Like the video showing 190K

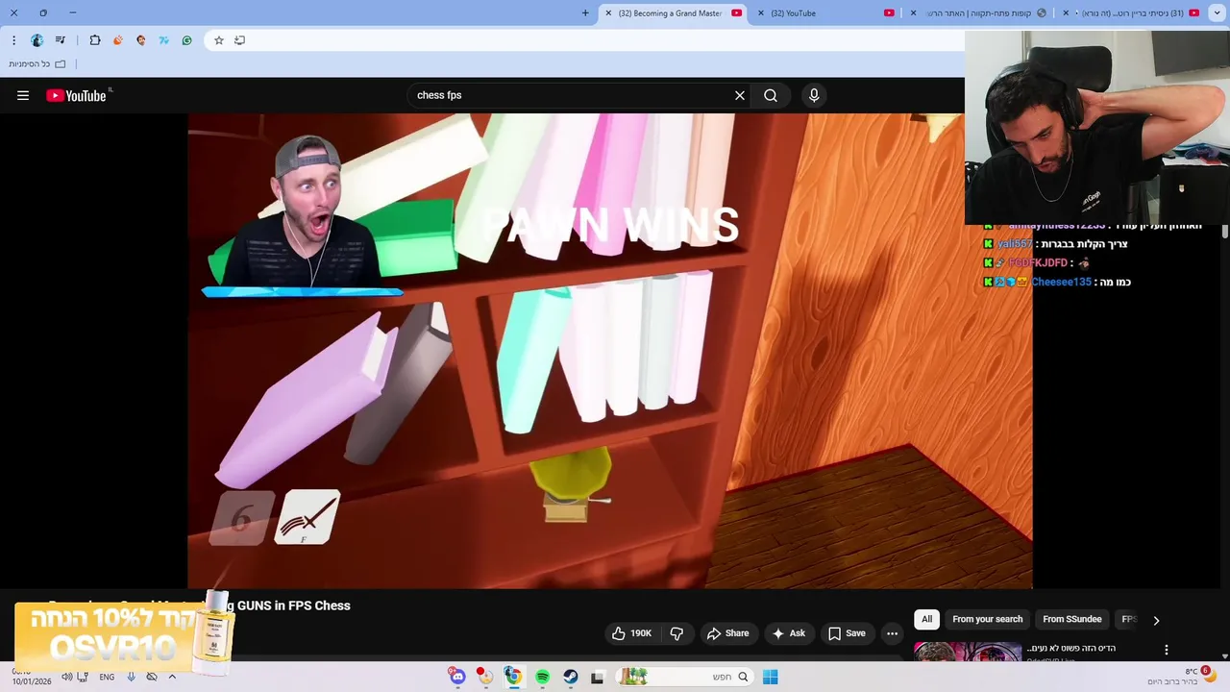click(x=631, y=633)
